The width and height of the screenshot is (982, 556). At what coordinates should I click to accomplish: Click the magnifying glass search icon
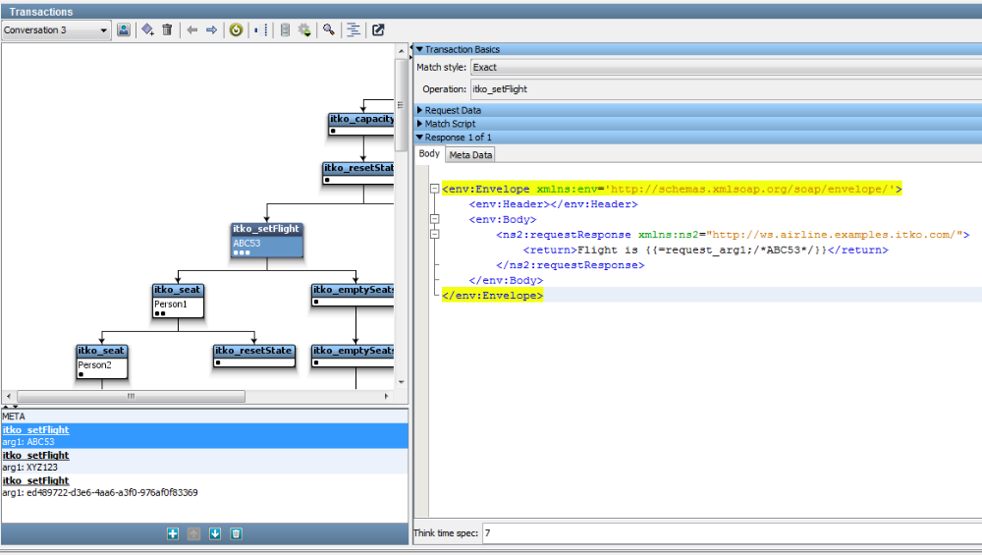pos(329,30)
